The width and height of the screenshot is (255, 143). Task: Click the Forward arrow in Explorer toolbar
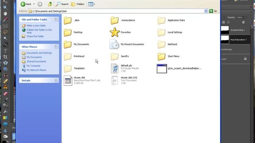40,4
